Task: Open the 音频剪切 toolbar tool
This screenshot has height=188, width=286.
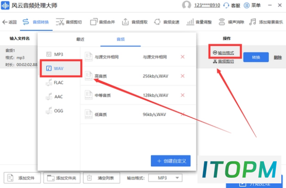Action: (x=69, y=22)
